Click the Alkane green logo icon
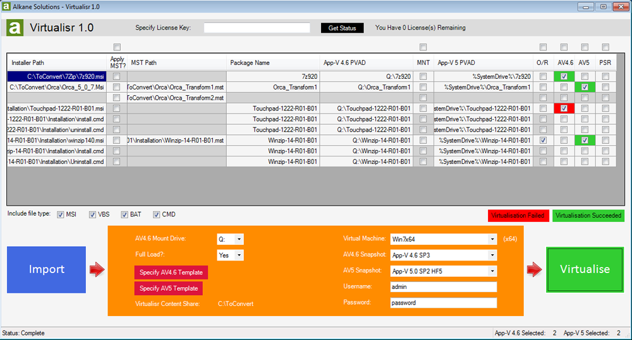632x340 pixels. (x=15, y=28)
